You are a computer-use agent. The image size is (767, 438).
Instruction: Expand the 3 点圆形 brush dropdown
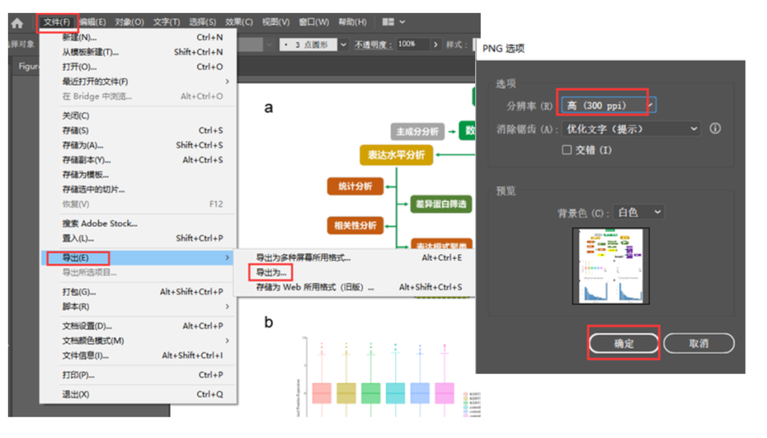point(344,45)
